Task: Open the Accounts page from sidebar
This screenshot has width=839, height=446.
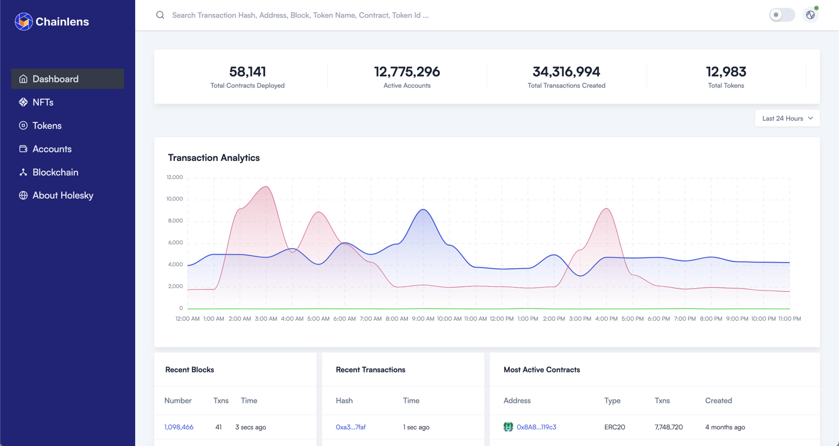Action: (52, 149)
